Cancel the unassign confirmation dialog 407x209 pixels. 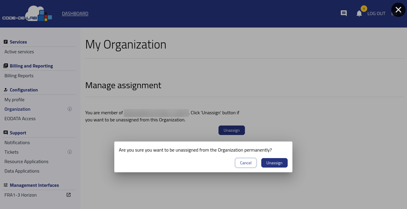[246, 163]
